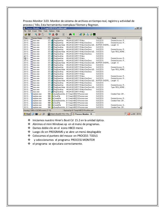This screenshot has width=165, height=213.
Task: Open the folder quick launch icon on the taskbar
Action: [x=40, y=114]
